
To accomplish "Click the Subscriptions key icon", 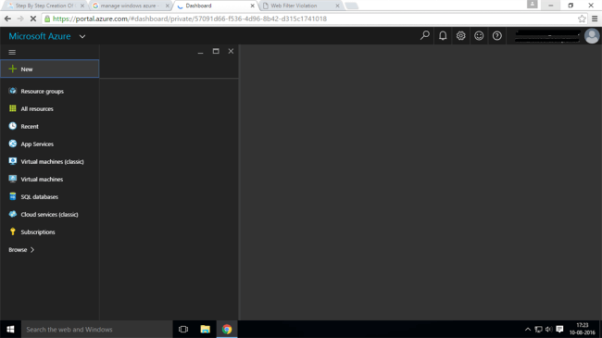I will (x=13, y=232).
